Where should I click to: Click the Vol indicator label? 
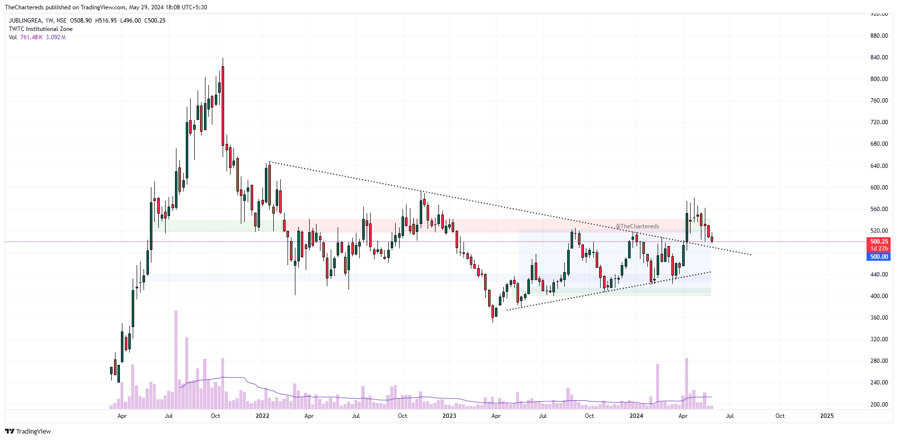[x=13, y=37]
